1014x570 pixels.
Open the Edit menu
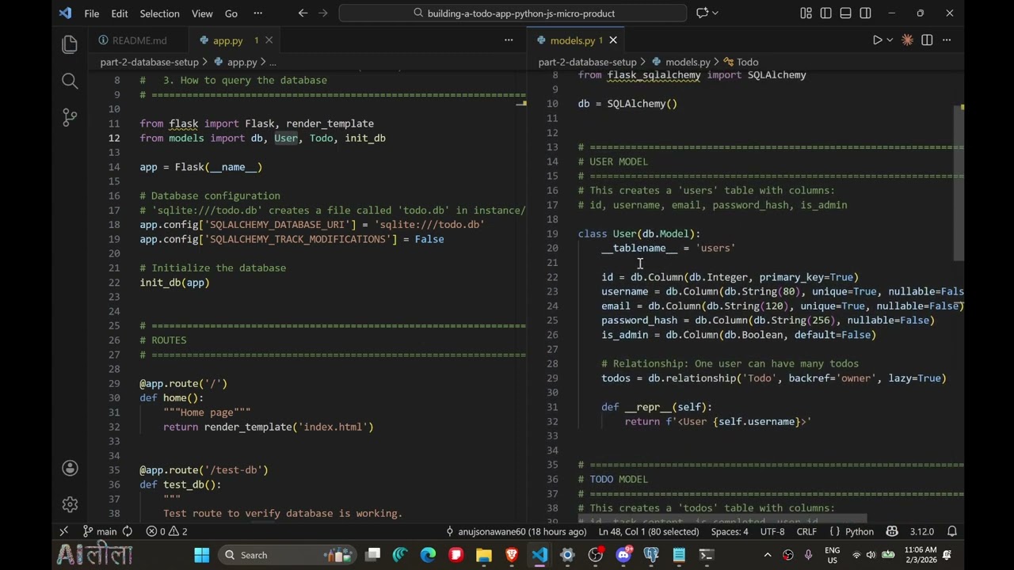coord(120,13)
